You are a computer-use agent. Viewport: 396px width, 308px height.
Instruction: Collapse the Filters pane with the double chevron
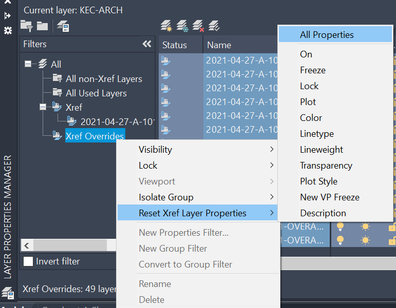coord(147,44)
